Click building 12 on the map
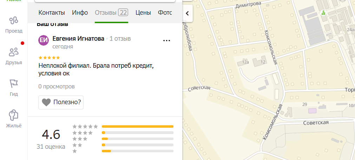This screenshot has height=160, width=355. pyautogui.click(x=260, y=61)
